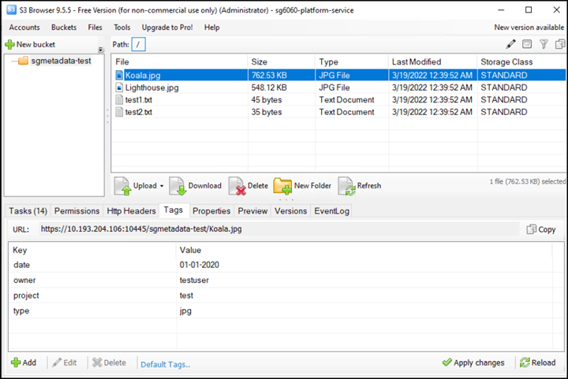
Task: Switch to the Tags tab
Action: click(x=173, y=210)
